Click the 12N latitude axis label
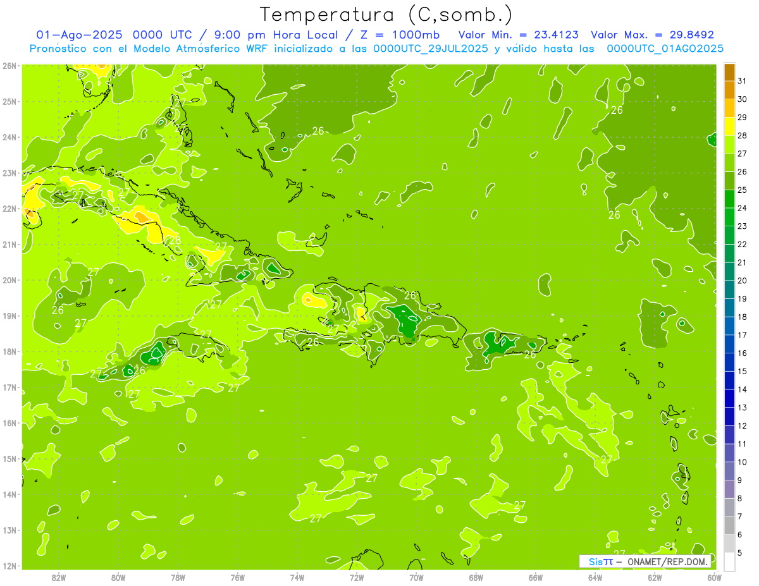Image resolution: width=759 pixels, height=586 pixels. tap(9, 566)
